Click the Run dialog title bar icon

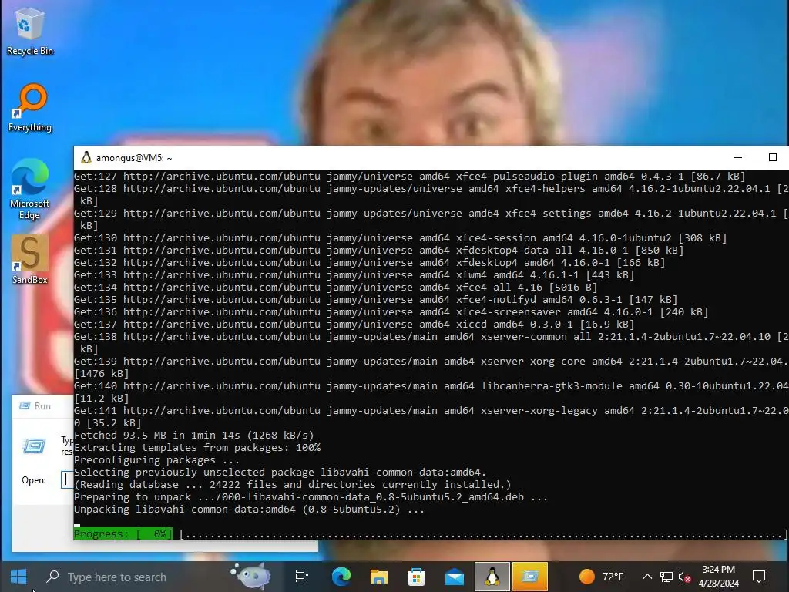pyautogui.click(x=24, y=405)
